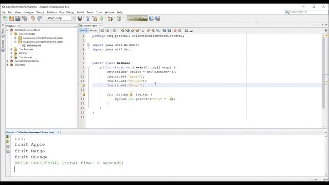The height and width of the screenshot is (185, 329).
Task: Click the Comment editor toolbar icon
Action: pos(186,31)
